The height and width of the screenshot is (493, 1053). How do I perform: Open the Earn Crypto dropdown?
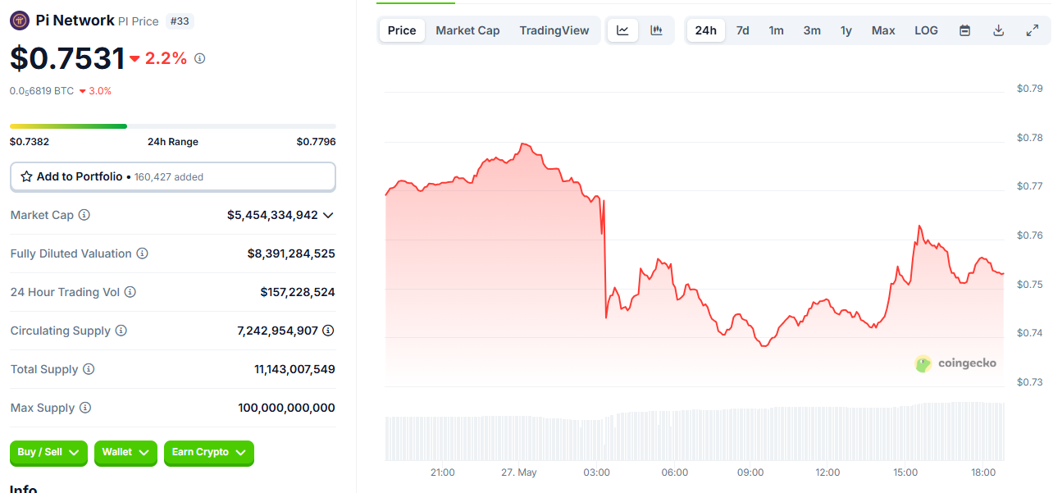(x=208, y=452)
